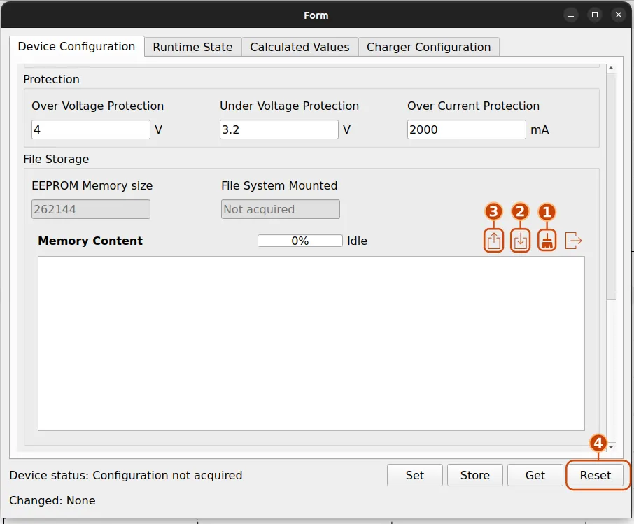
Task: Click the Store button
Action: (475, 475)
